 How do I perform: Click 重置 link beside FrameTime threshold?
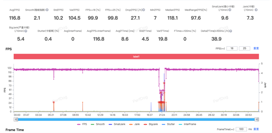(256, 129)
